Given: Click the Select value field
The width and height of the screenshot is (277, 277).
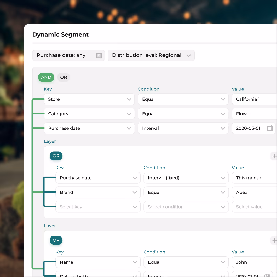Looking at the screenshot, I should tap(254, 207).
